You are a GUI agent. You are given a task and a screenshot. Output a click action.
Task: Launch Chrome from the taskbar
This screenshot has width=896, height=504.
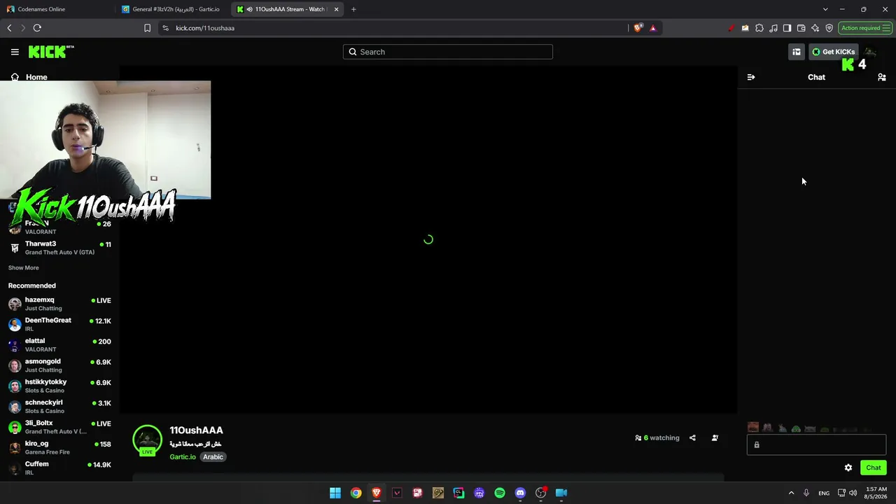[356, 493]
